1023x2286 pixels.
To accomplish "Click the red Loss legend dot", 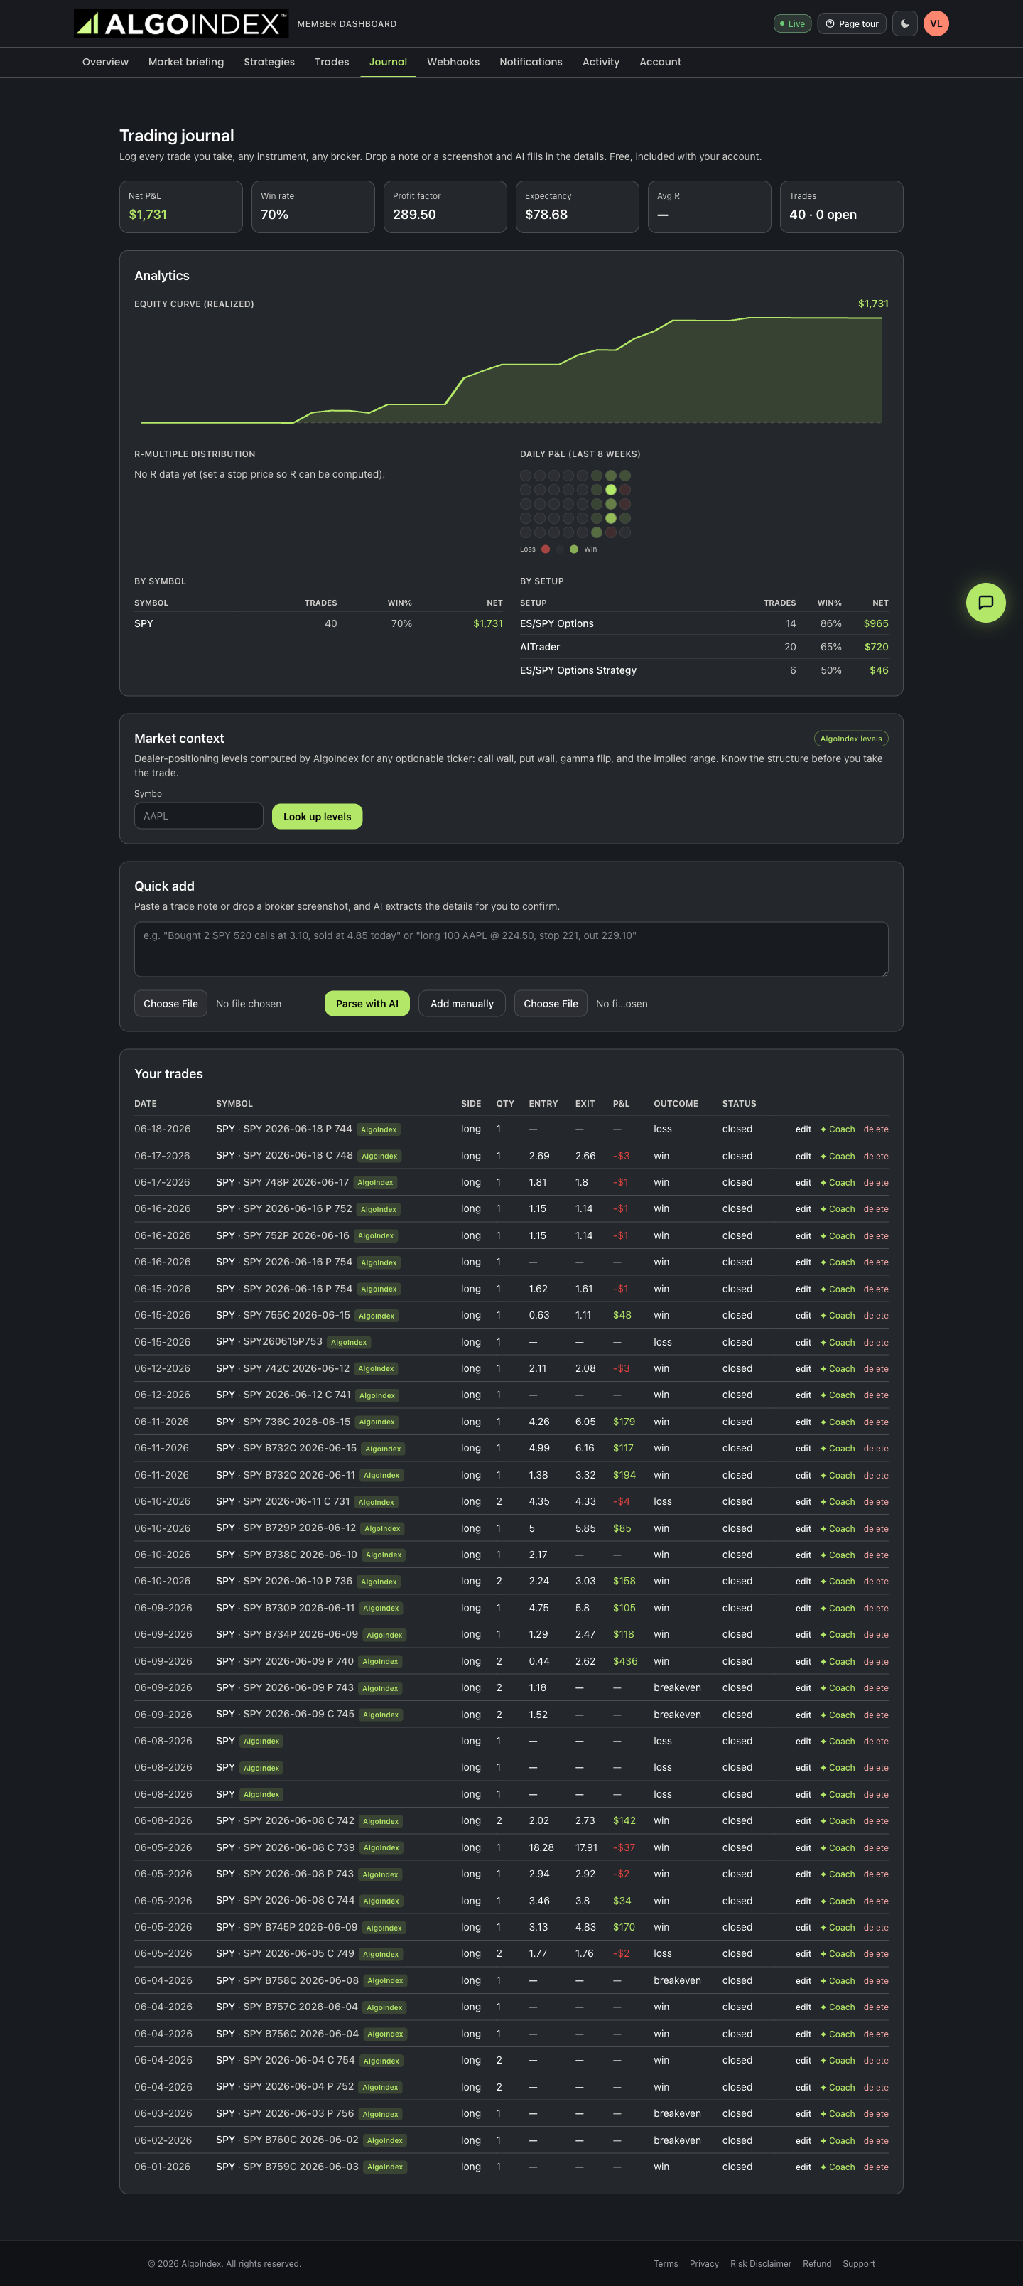I will coord(546,549).
